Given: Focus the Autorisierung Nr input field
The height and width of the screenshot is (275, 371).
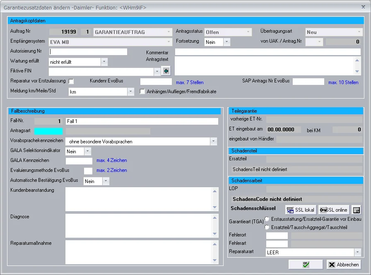Looking at the screenshot, I should pyautogui.click(x=88, y=52).
